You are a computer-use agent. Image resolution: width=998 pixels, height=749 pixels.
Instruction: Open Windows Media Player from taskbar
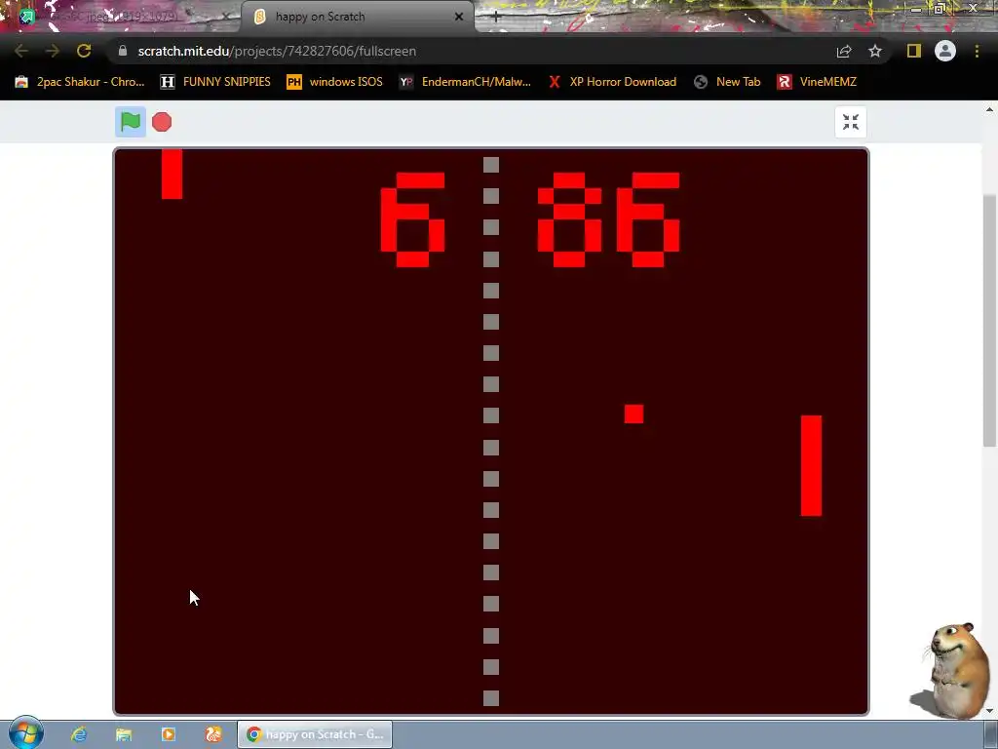tap(168, 734)
